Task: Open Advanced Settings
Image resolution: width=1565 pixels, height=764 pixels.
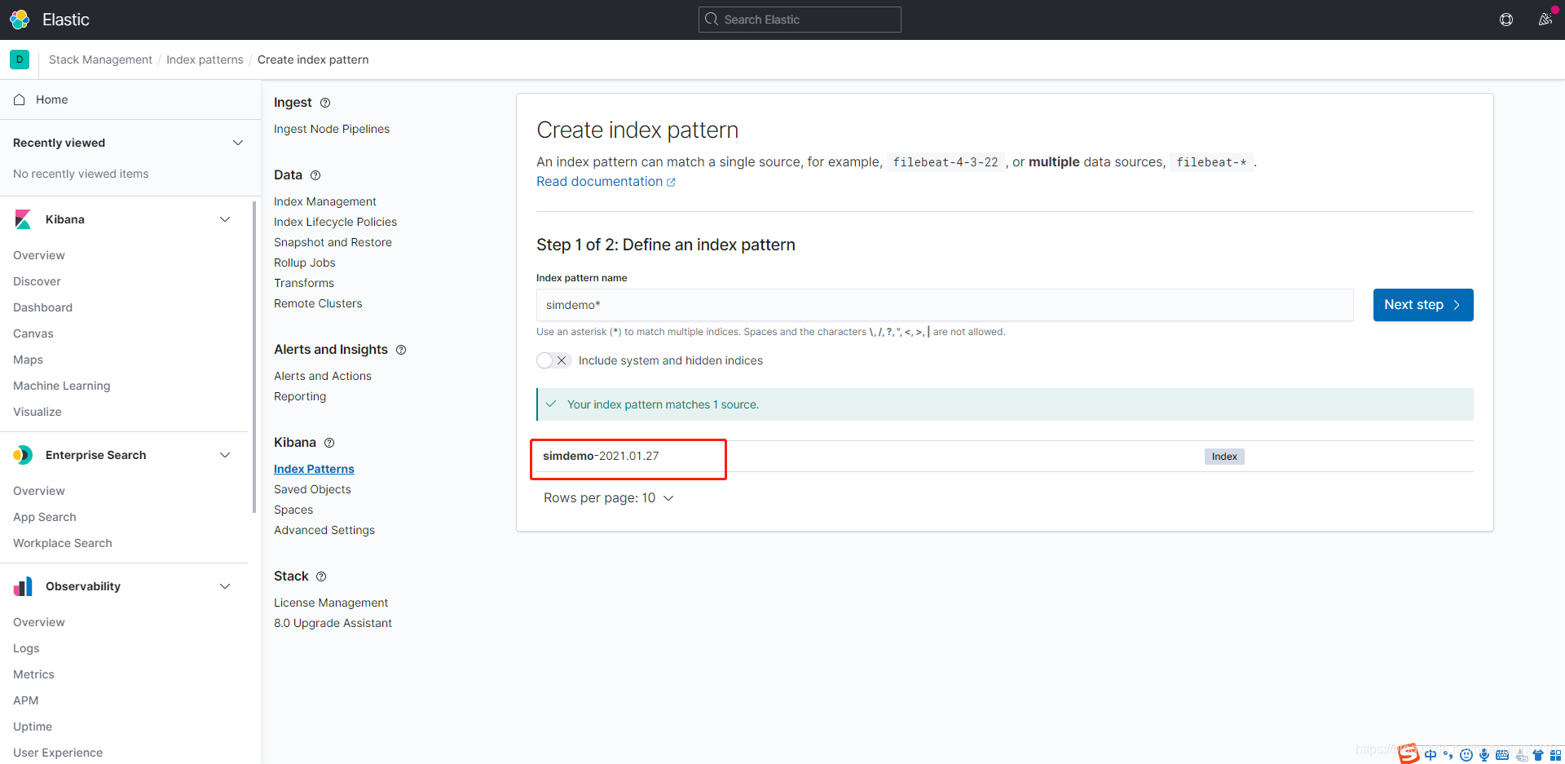Action: [x=324, y=530]
